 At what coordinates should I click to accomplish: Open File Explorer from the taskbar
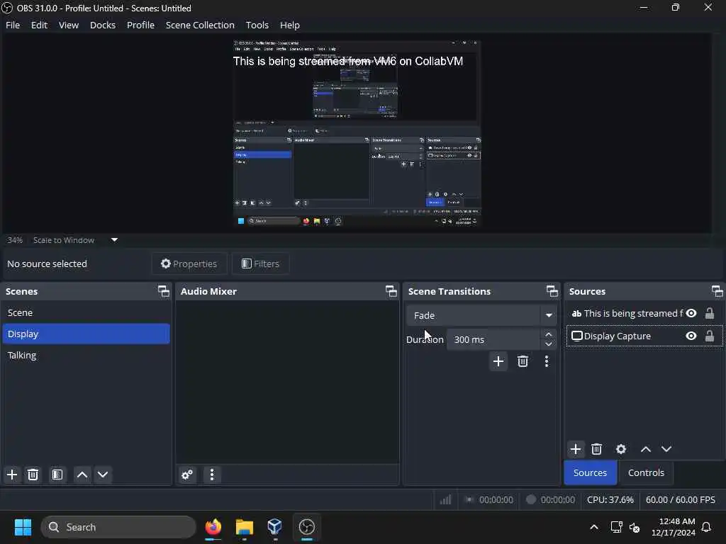[x=245, y=527]
